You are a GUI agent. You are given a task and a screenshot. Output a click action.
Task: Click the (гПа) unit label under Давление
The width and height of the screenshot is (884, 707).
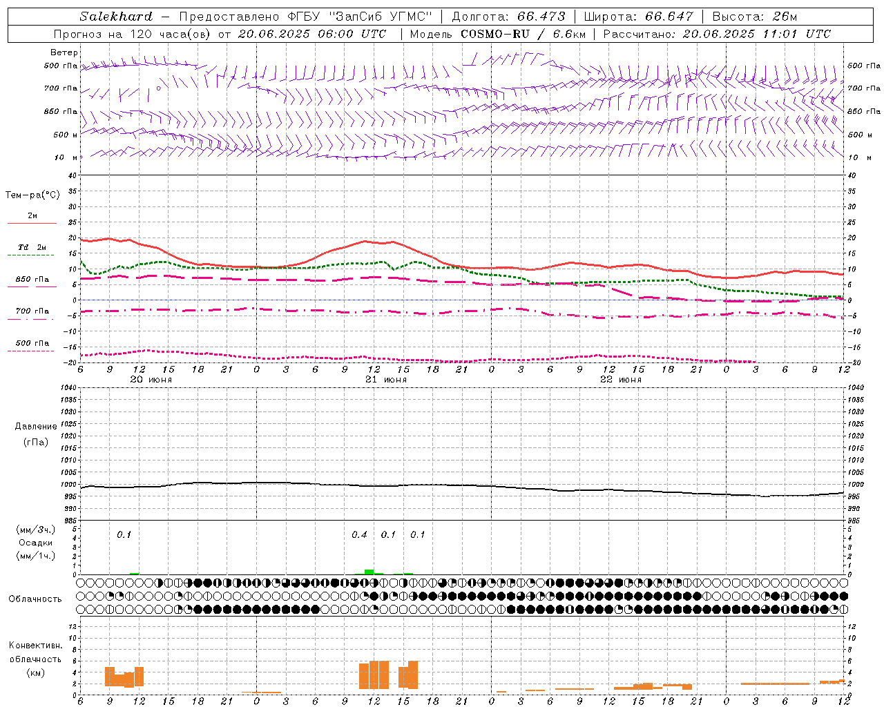[36, 442]
